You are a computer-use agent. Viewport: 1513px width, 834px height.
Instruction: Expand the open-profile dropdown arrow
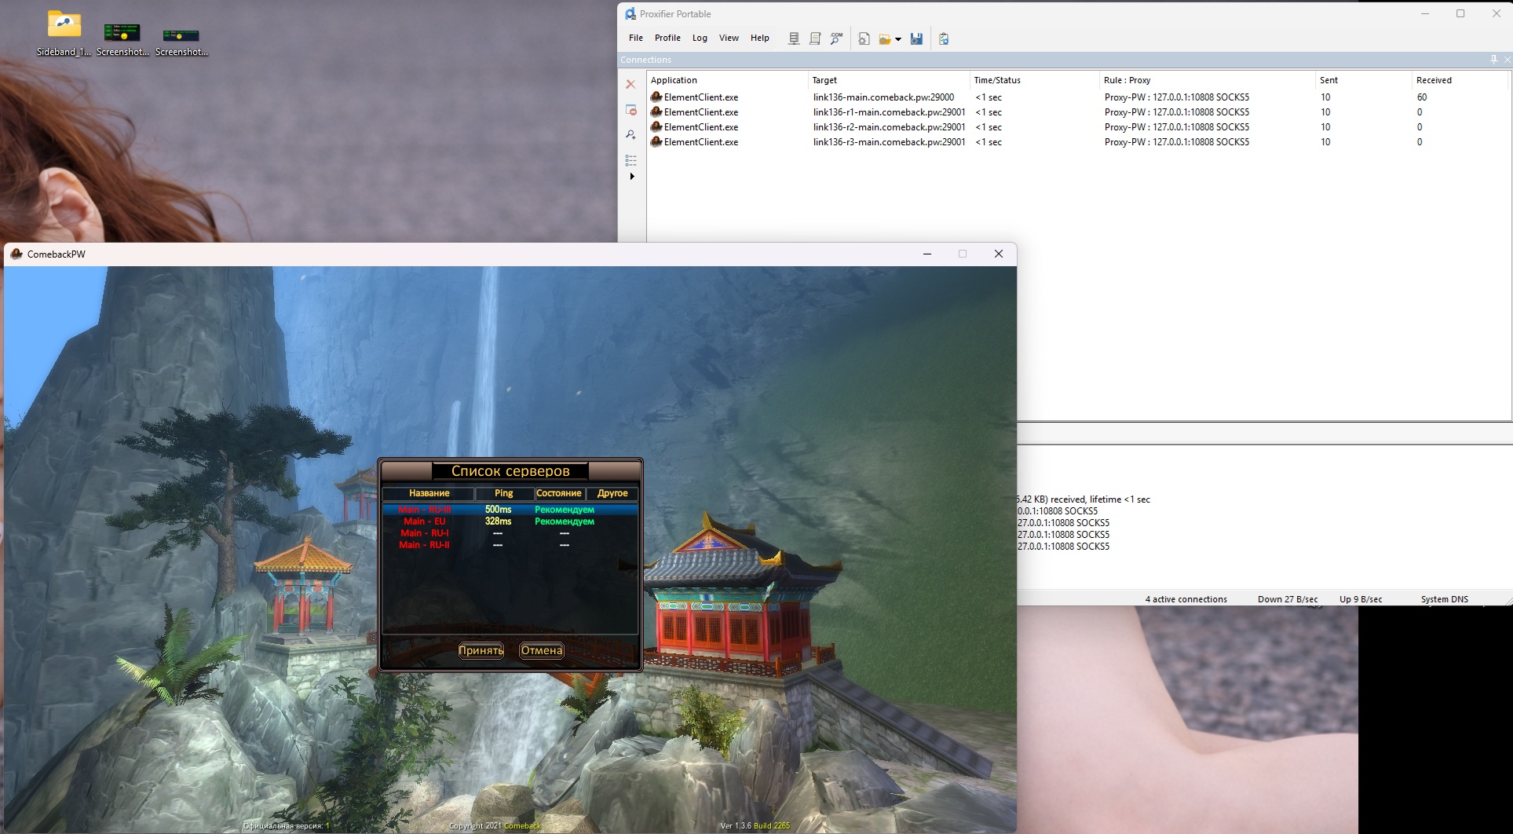(898, 39)
